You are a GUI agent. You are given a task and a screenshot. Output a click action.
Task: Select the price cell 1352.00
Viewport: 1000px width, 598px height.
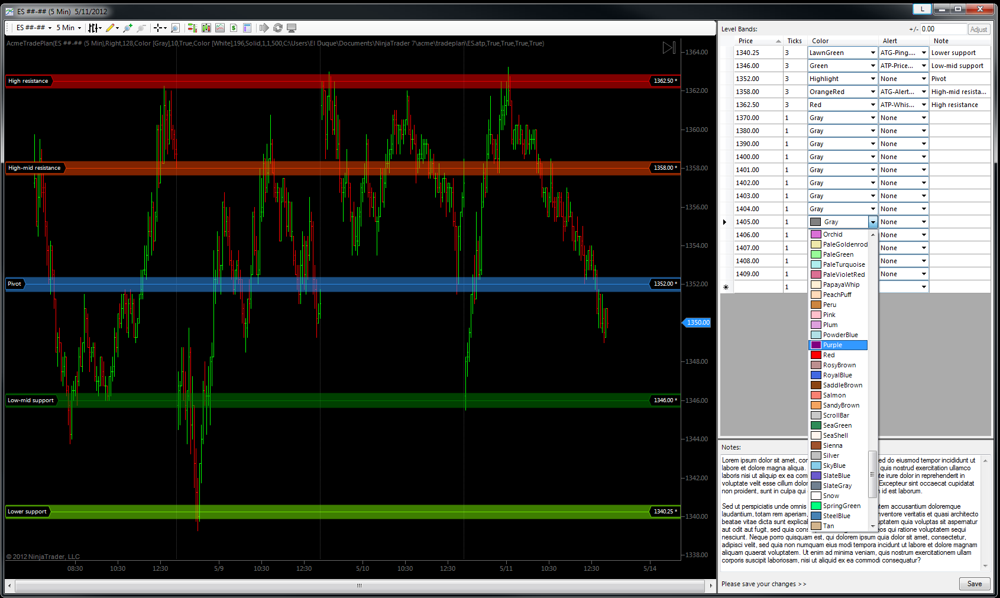[758, 79]
